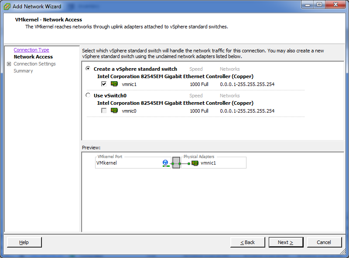
Task: Minimize the Add Network Wizard window
Action: (308, 5)
